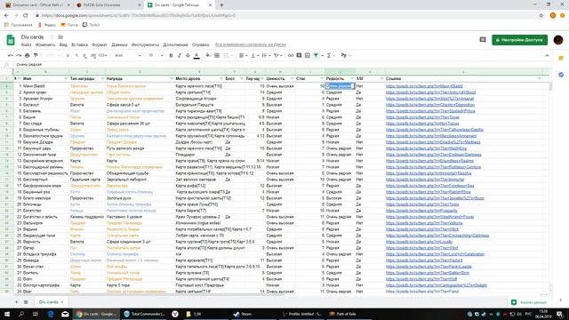Viewport: 569px width, 320px height.
Task: Reload the page
Action: [26, 16]
